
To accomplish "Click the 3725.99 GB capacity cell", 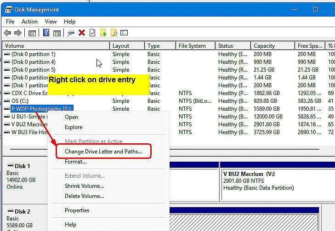I will coord(267,132).
